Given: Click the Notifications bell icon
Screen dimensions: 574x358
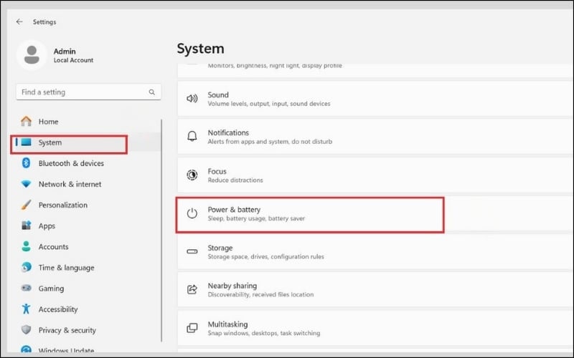Looking at the screenshot, I should pyautogui.click(x=192, y=137).
